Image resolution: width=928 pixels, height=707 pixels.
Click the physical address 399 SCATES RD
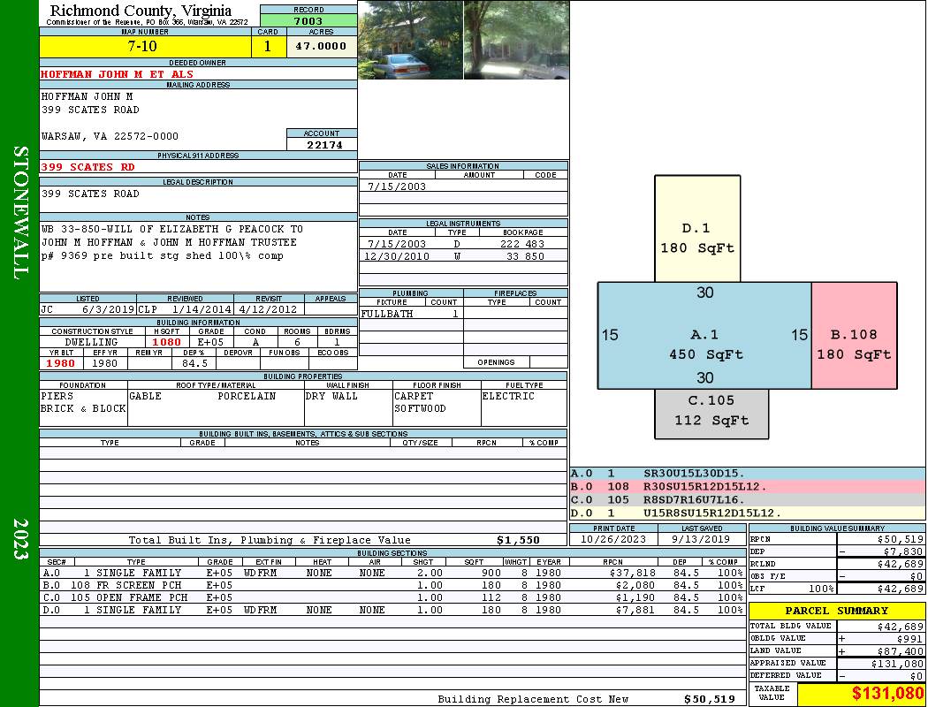click(88, 167)
